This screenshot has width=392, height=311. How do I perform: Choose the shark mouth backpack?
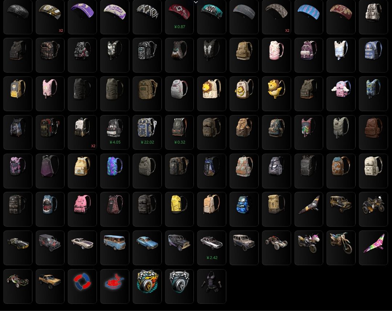click(x=50, y=209)
